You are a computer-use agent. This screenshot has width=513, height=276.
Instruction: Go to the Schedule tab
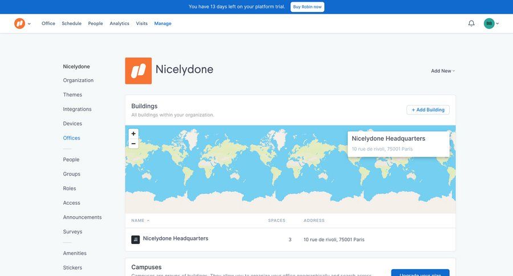72,23
